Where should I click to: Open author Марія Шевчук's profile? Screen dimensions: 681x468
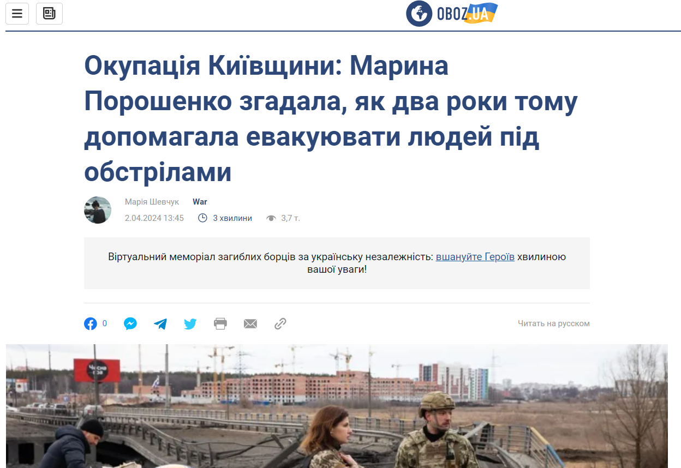152,202
